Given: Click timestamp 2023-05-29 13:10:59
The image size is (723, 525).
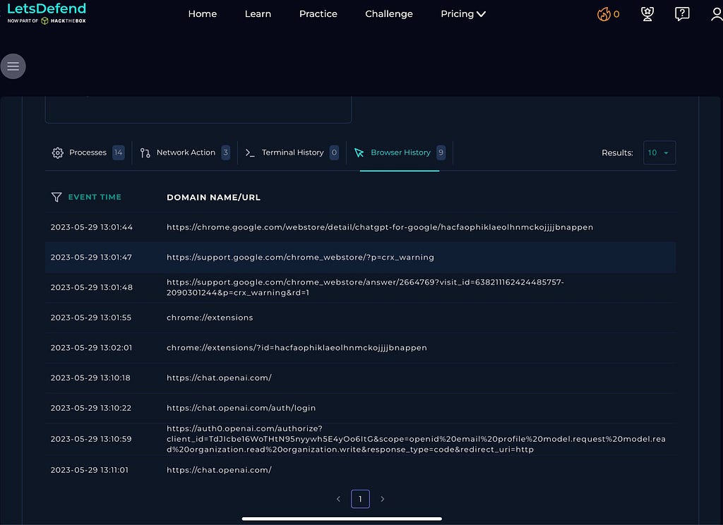Looking at the screenshot, I should coord(91,439).
